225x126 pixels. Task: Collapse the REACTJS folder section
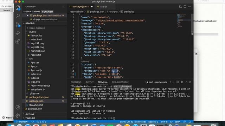point(30,23)
